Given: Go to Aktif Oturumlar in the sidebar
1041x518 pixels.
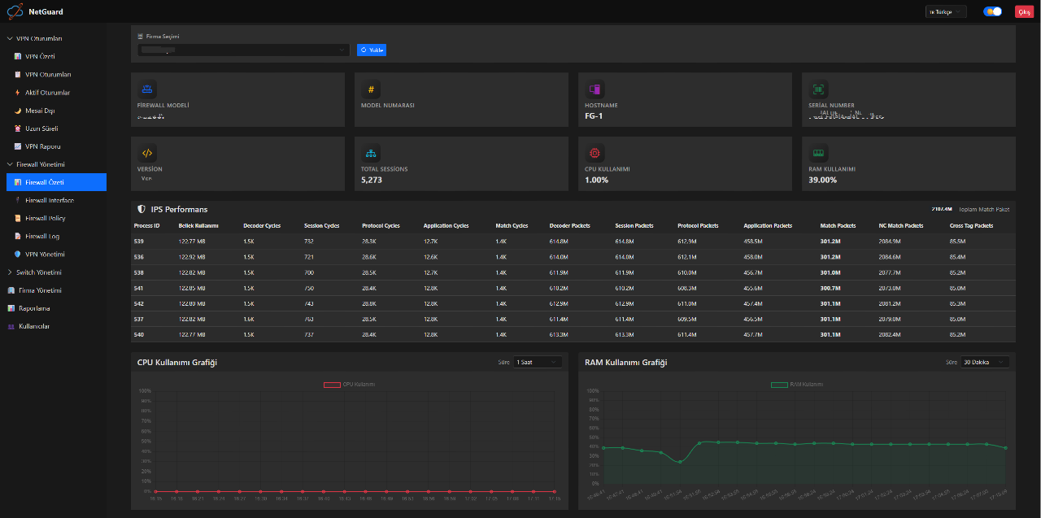Looking at the screenshot, I should 47,93.
